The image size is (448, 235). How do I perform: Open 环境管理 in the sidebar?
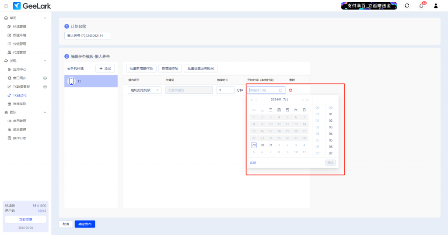click(x=20, y=27)
